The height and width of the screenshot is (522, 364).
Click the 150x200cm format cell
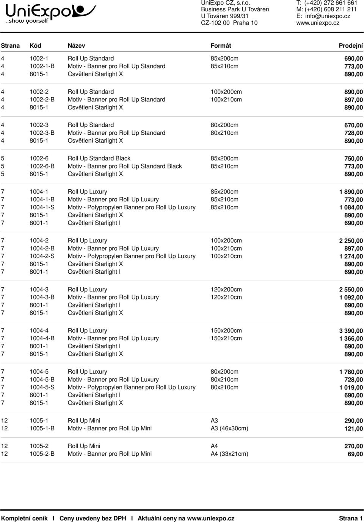(226, 330)
